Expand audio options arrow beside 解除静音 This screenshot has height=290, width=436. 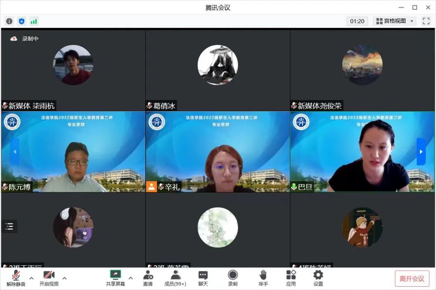click(x=31, y=278)
